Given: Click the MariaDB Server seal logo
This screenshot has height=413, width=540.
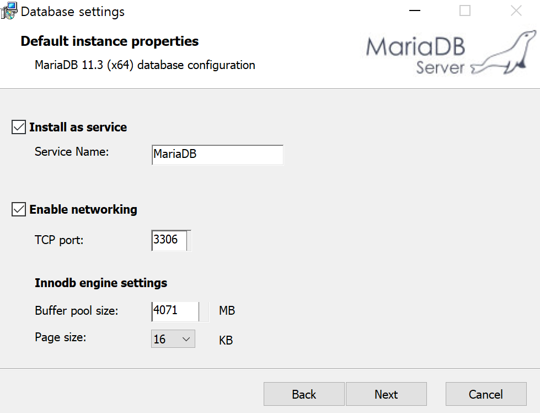Looking at the screenshot, I should (451, 52).
